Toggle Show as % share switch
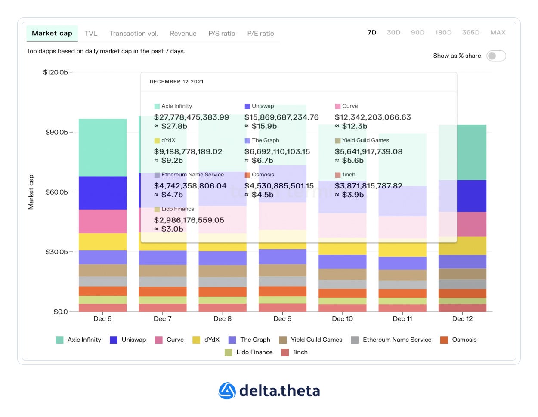 [x=496, y=56]
